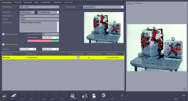Click the Zeitraum [Monate] column header

pos(97,54)
